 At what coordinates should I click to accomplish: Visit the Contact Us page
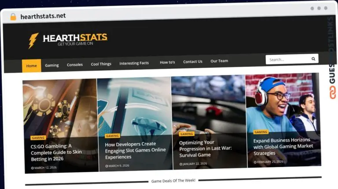[x=193, y=62]
